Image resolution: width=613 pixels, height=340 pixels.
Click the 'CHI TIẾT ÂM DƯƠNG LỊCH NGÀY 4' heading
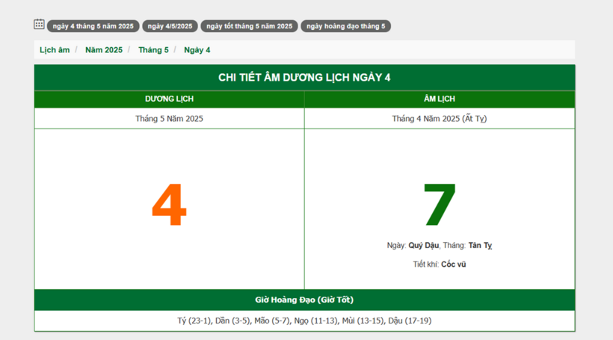[304, 78]
